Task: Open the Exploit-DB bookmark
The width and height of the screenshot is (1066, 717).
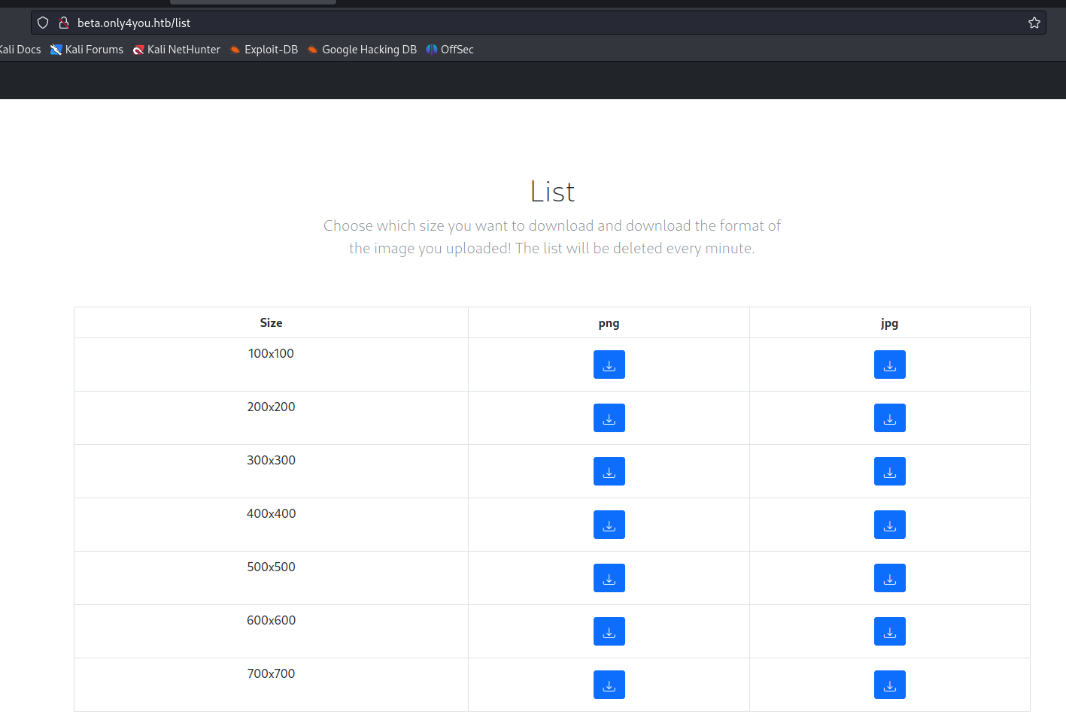Action: (264, 50)
